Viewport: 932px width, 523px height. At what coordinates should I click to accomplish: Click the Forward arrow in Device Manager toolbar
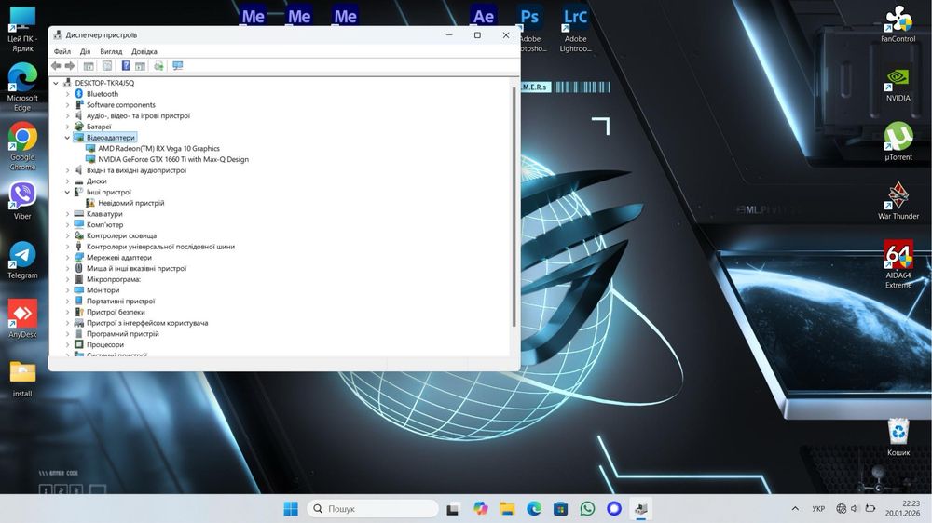tap(70, 66)
